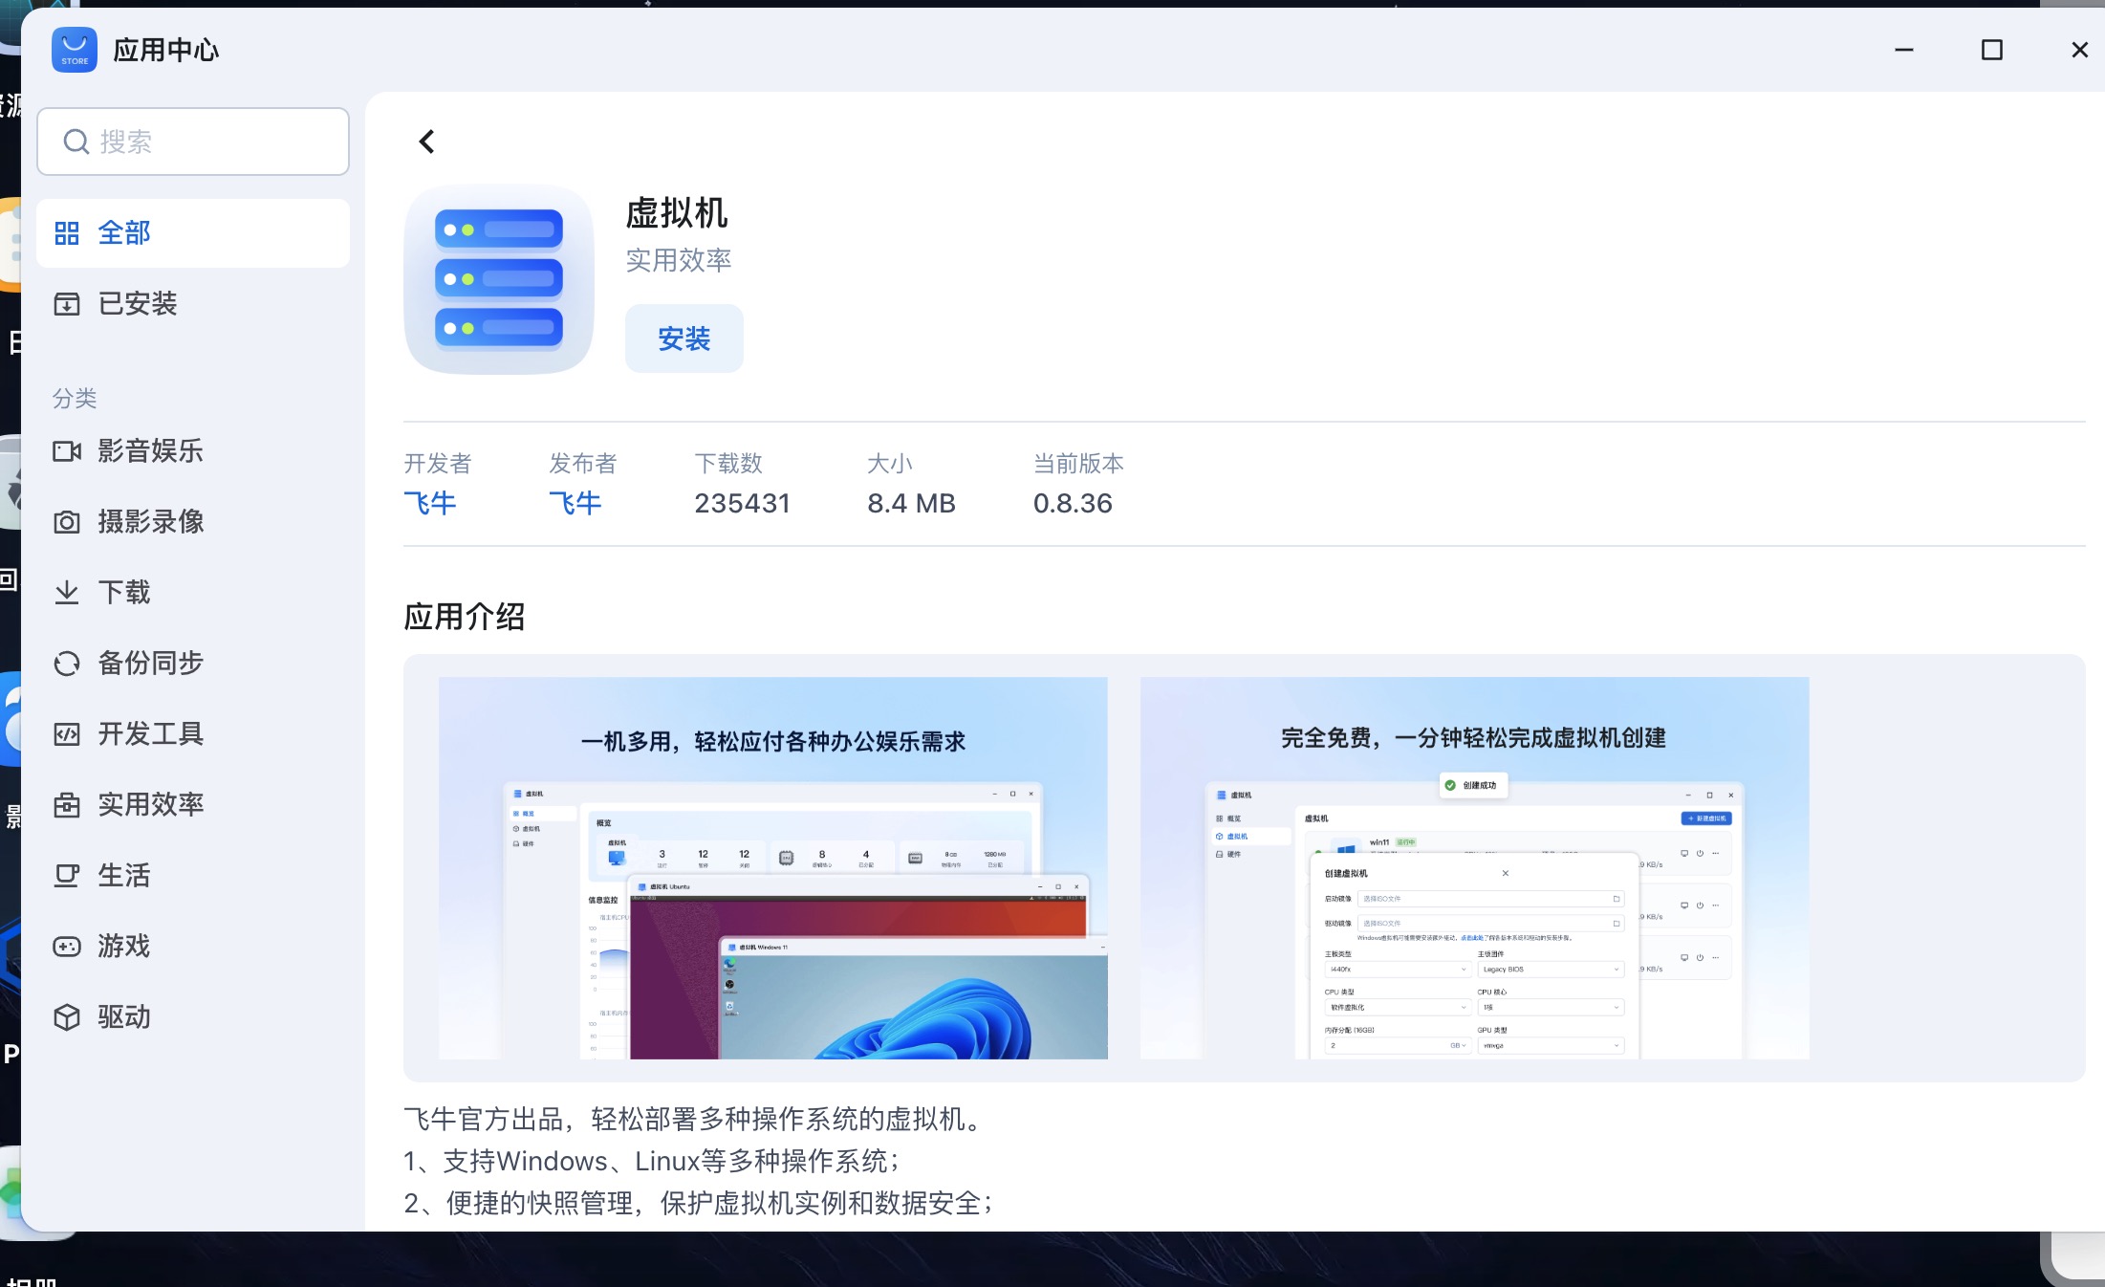
Task: Click the 应用中心 window title
Action: [166, 50]
